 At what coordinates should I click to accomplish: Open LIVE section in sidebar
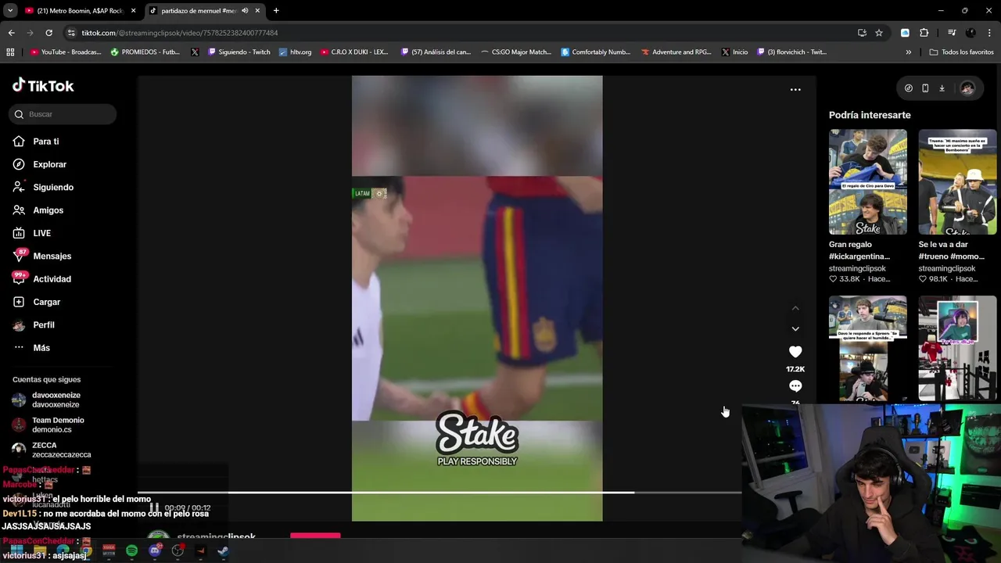coord(32,233)
